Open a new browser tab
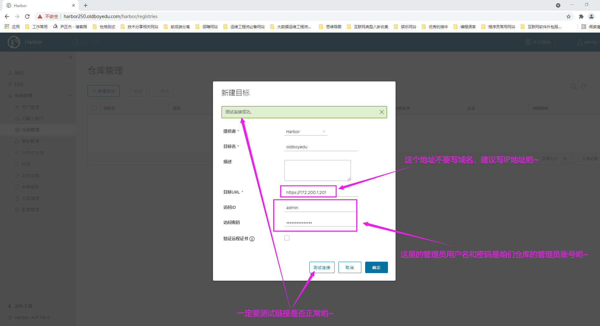 86,5
